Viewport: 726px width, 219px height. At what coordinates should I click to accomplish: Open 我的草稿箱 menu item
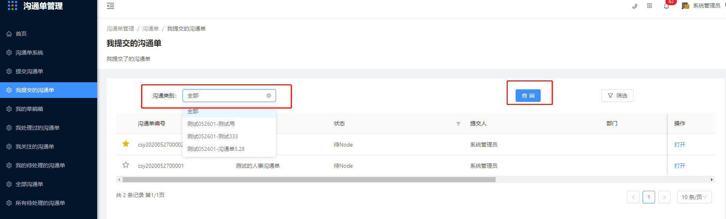click(49, 109)
